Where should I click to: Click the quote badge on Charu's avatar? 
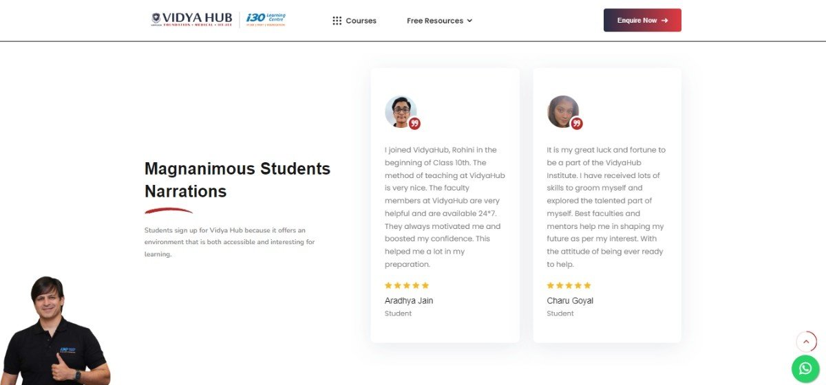tap(577, 124)
